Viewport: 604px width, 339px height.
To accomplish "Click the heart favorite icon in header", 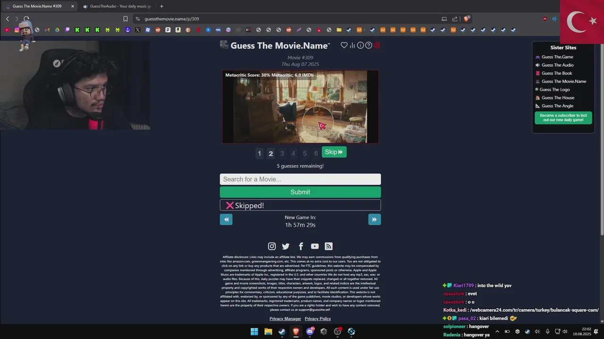I will tap(344, 45).
